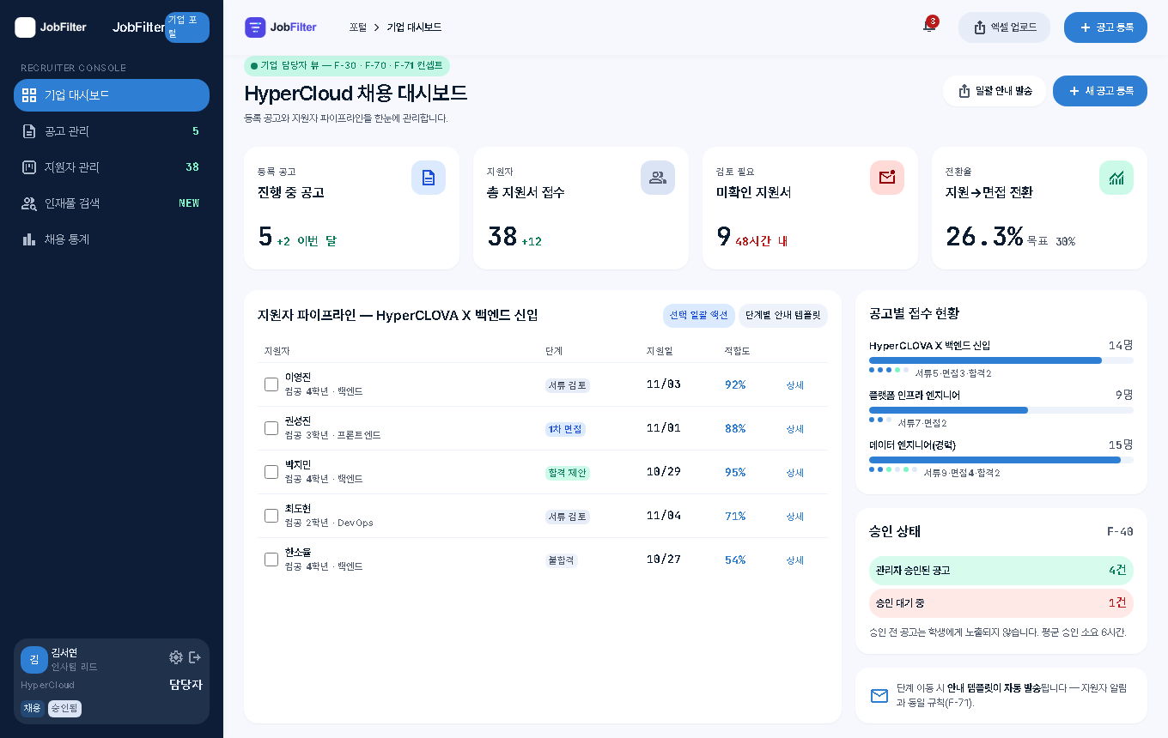Open 상세 link for 권성진

click(795, 429)
